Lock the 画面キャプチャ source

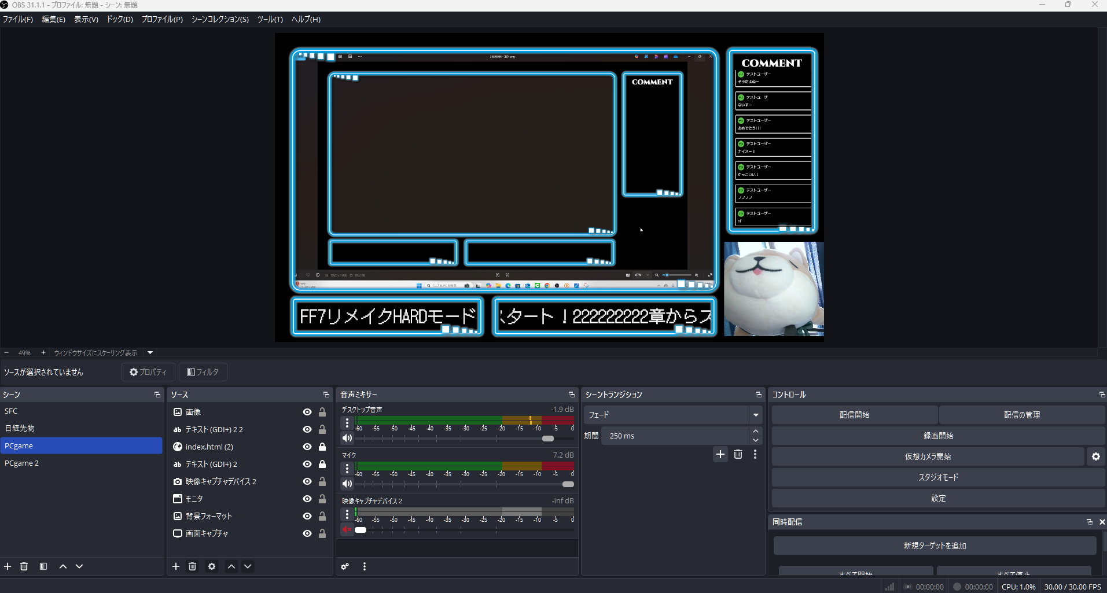point(322,533)
